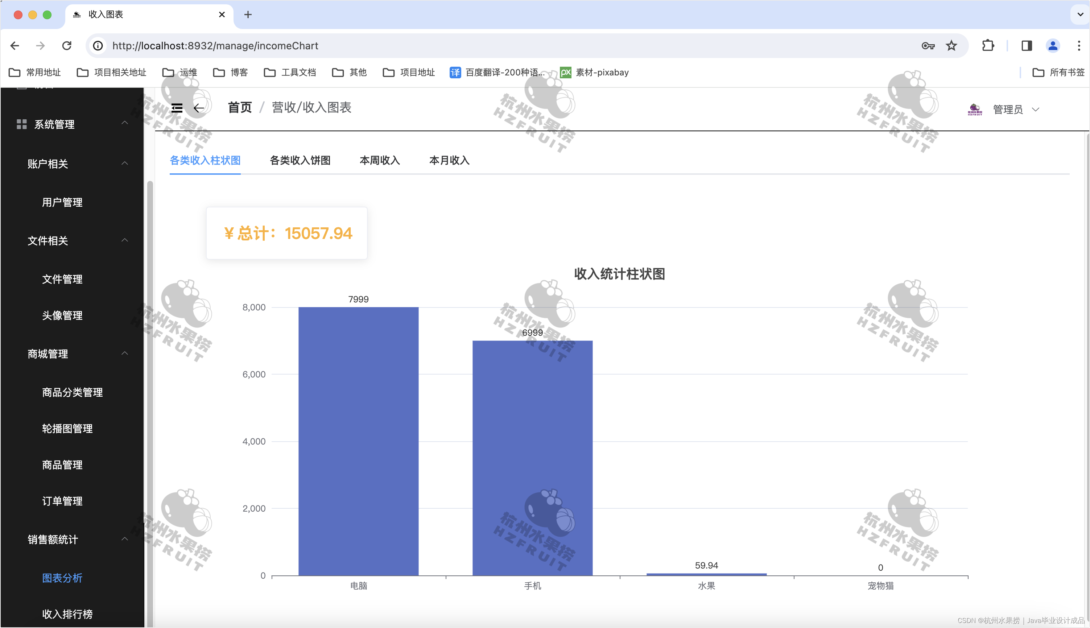Click the browser address bar URL
This screenshot has height=628, width=1090.
tap(216, 46)
